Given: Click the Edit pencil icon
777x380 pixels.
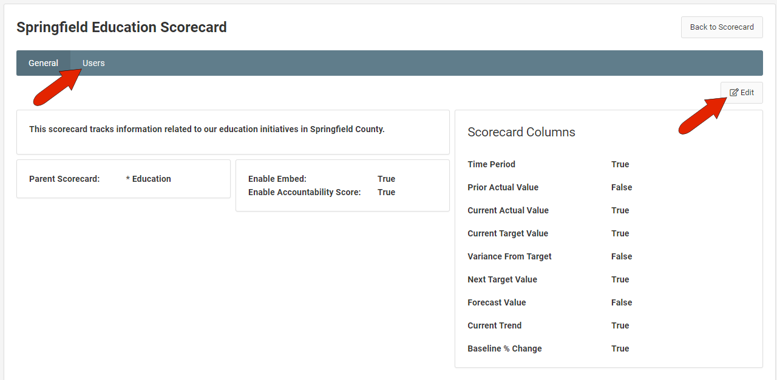Looking at the screenshot, I should point(734,93).
